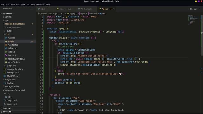Switch to the lib.rs tab
Screen dimensions: 203x114
point(43,9)
